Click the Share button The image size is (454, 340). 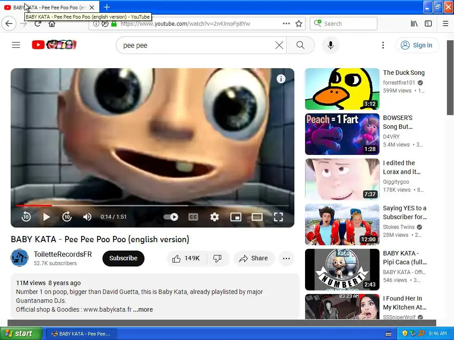click(254, 258)
